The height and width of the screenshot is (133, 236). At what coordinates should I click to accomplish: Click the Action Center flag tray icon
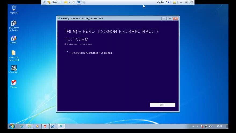pos(202,127)
